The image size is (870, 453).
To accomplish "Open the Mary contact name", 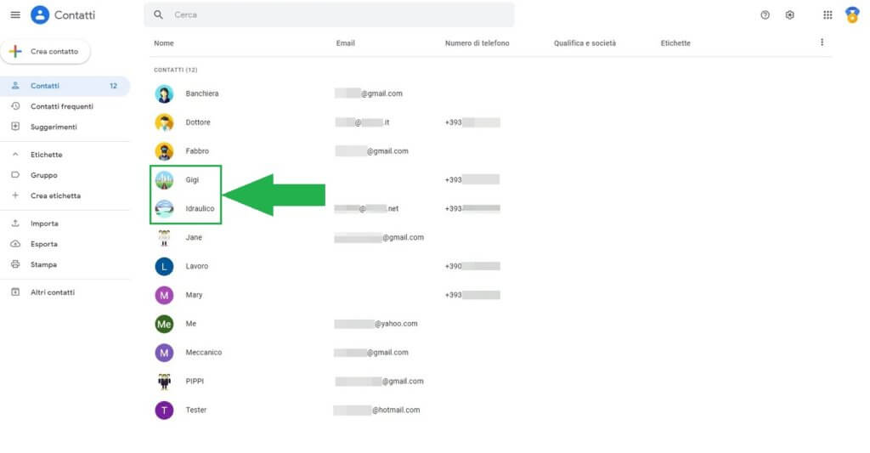I will pos(194,295).
